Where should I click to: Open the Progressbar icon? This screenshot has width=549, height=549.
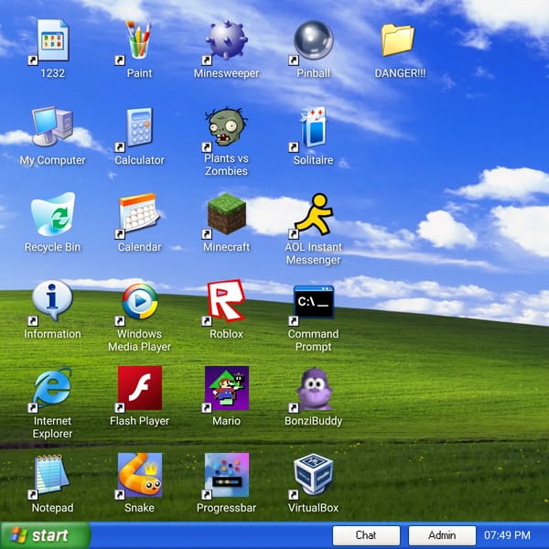[226, 475]
